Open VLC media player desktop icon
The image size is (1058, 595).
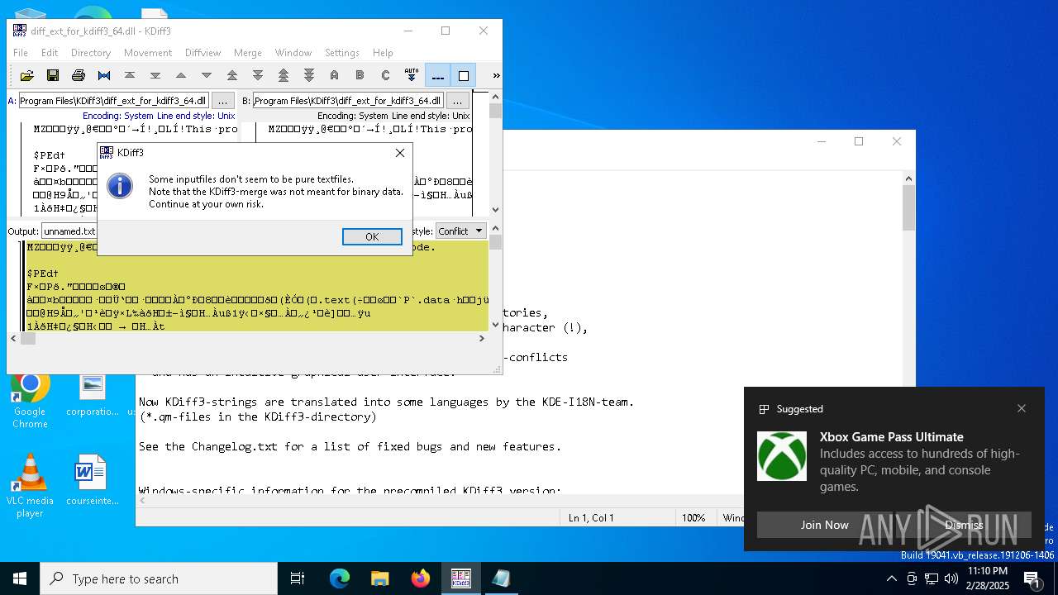point(30,486)
